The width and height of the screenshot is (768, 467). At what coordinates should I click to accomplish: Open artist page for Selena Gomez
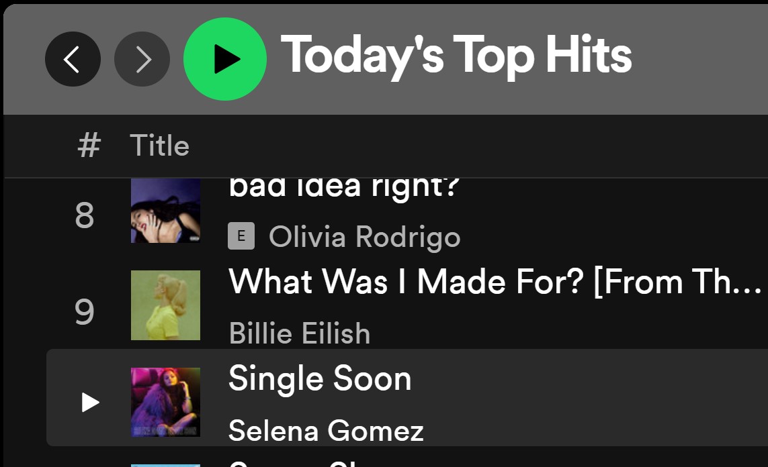pos(326,431)
